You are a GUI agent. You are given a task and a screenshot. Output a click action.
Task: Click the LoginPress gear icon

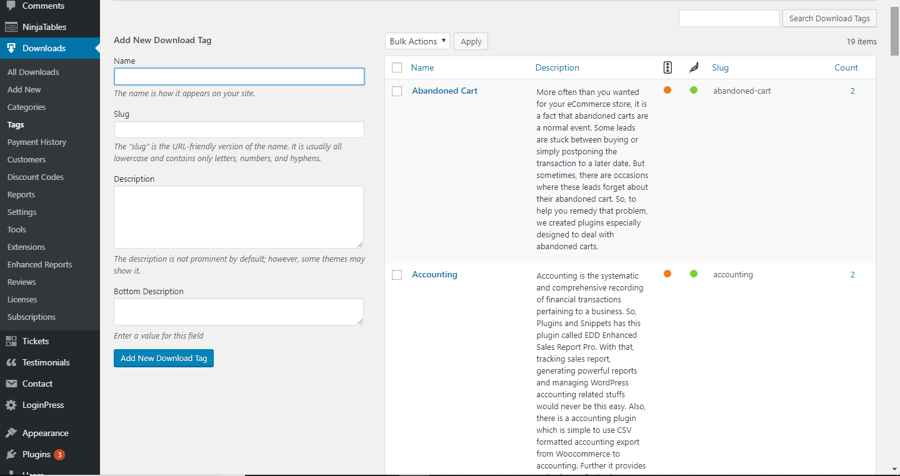pos(11,405)
